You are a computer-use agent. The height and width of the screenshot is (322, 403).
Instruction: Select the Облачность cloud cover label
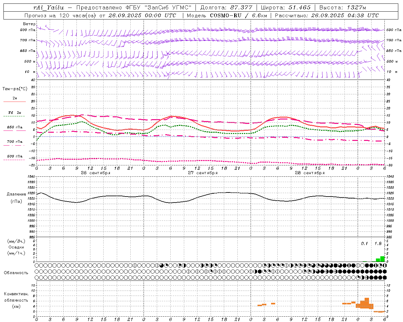click(16, 273)
